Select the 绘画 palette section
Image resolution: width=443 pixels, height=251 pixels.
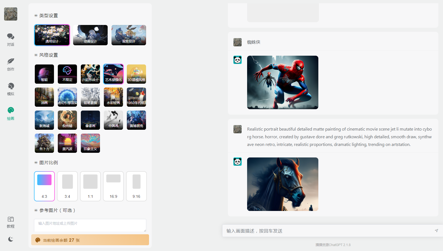click(11, 114)
